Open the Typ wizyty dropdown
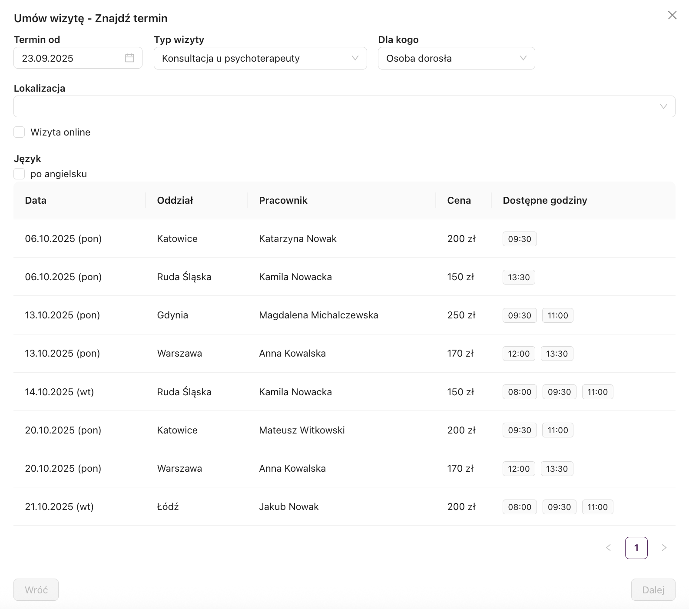The image size is (689, 609). (x=260, y=58)
